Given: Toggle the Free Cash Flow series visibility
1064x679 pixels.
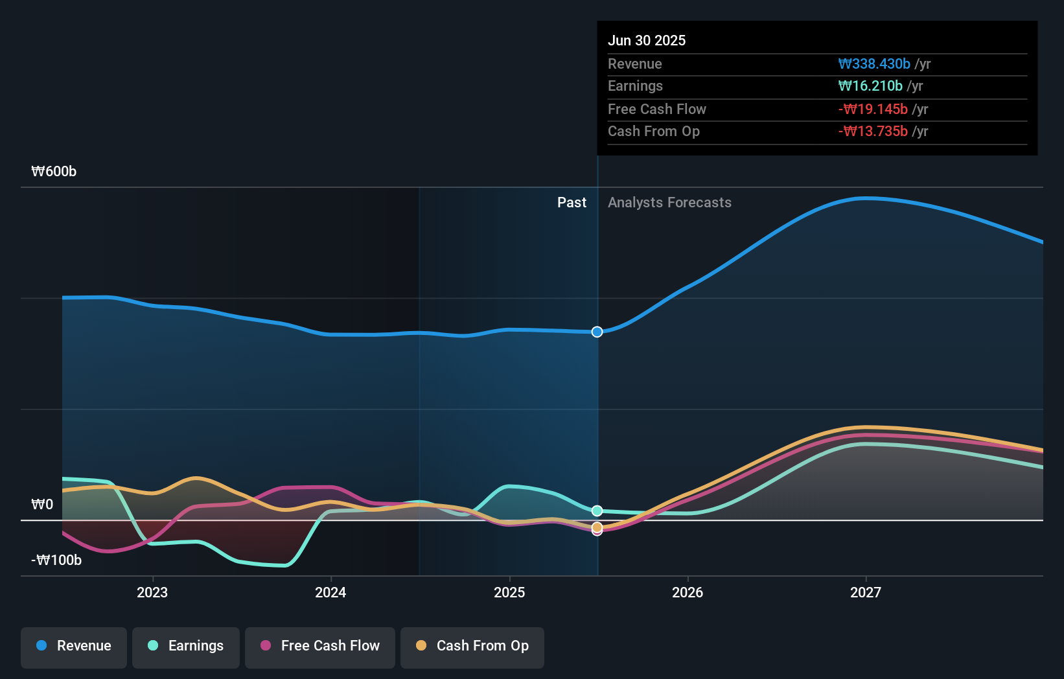Looking at the screenshot, I should tap(319, 646).
